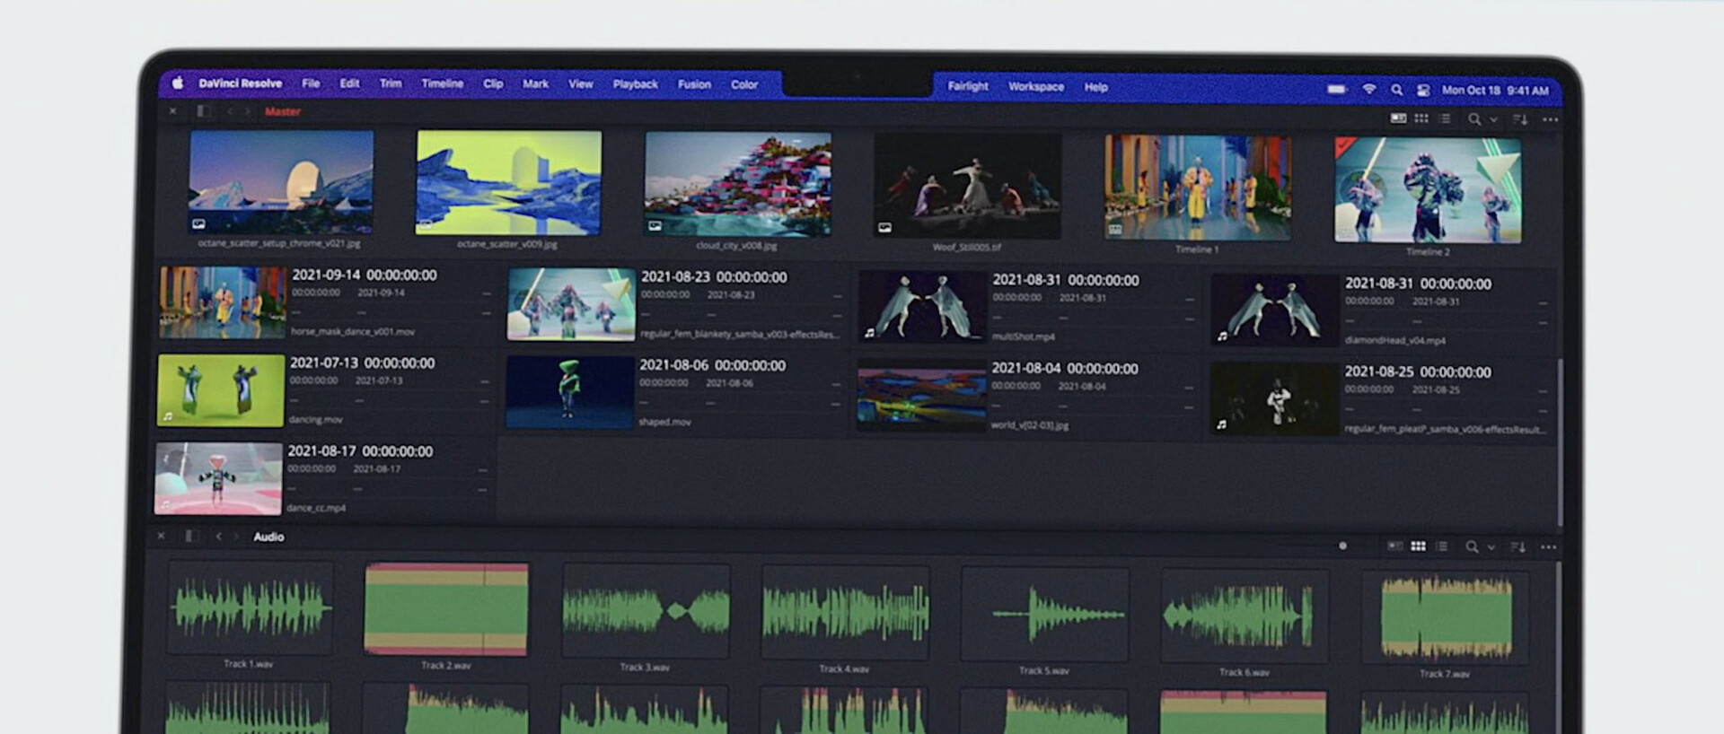The height and width of the screenshot is (734, 1724).
Task: Close the Audio bin panel
Action: (x=162, y=536)
